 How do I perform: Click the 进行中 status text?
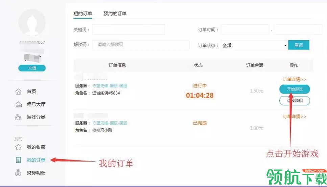coord(200,86)
